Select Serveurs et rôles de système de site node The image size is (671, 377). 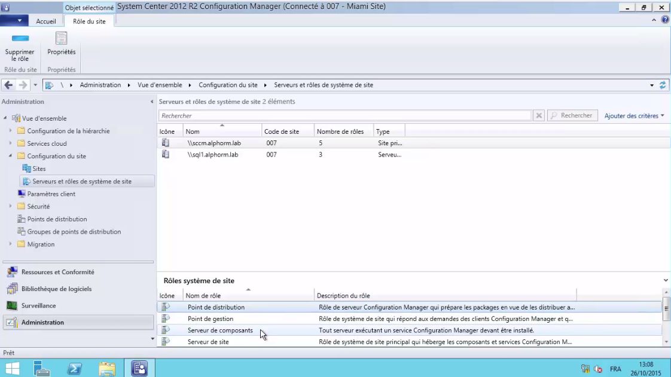click(87, 181)
